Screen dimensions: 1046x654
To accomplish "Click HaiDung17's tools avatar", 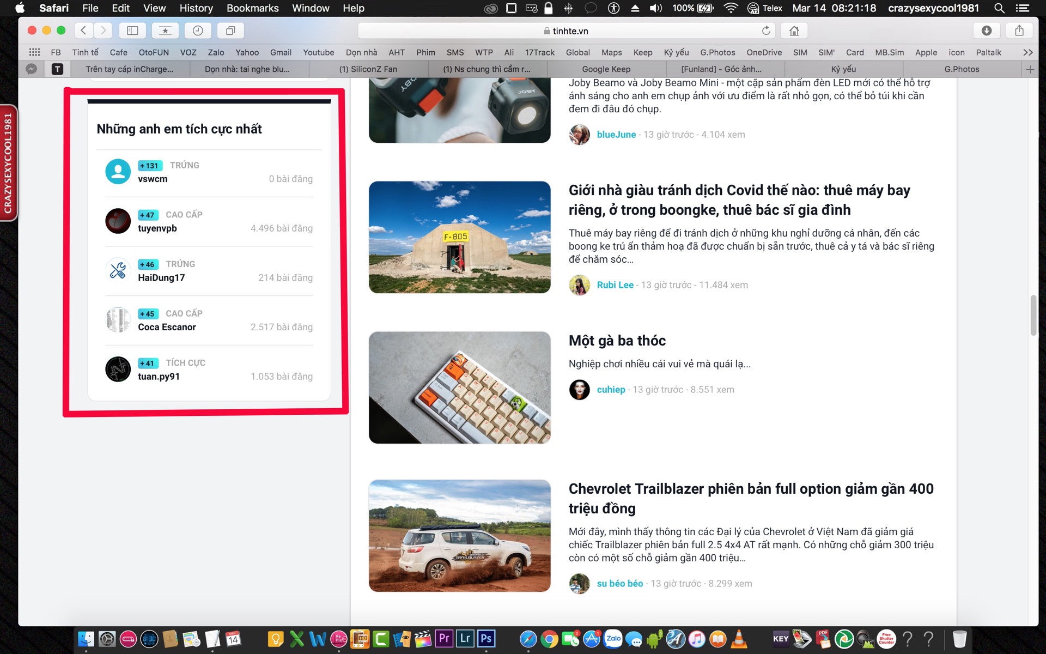I will tap(118, 270).
